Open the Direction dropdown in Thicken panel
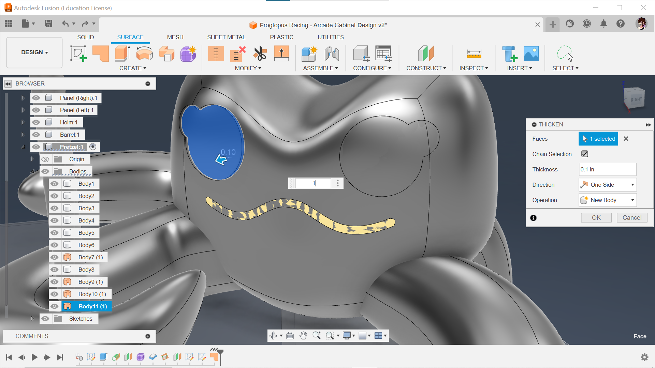Viewport: 655px width, 368px height. coord(607,184)
